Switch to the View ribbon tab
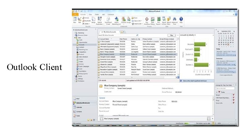This screenshot has width=244, height=137. (90, 14)
